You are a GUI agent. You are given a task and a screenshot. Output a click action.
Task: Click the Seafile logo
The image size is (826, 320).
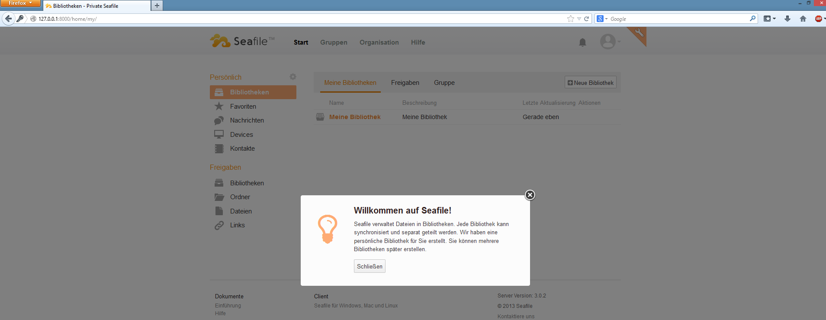point(242,41)
